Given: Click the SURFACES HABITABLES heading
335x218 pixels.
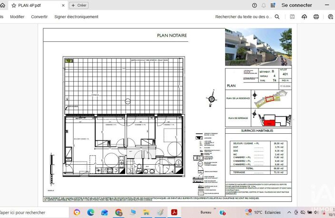Looking at the screenshot, I should coord(257,130).
